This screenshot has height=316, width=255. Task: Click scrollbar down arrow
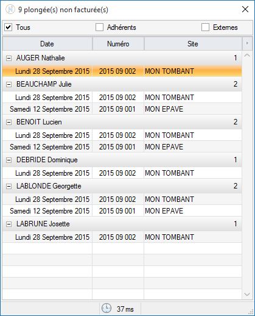[x=247, y=295]
